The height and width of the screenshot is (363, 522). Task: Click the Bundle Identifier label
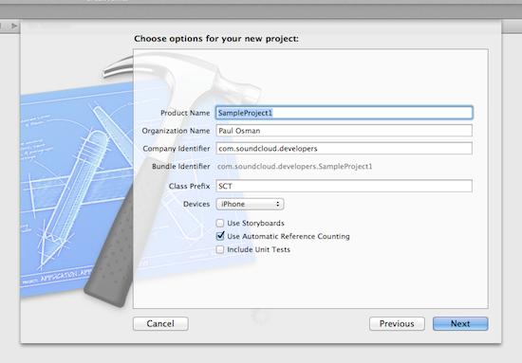[x=180, y=167]
